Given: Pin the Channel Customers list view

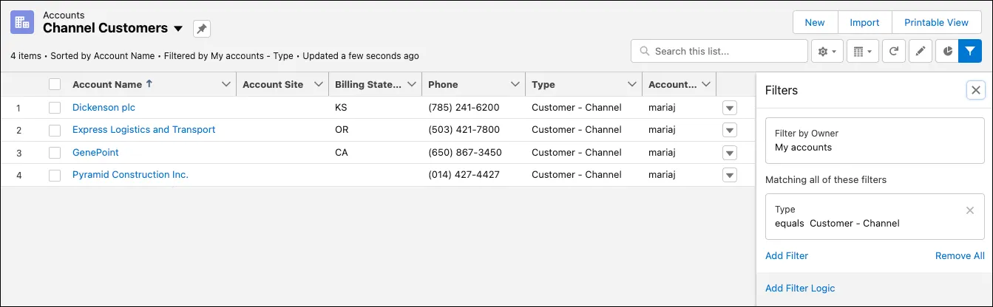Looking at the screenshot, I should pos(202,29).
